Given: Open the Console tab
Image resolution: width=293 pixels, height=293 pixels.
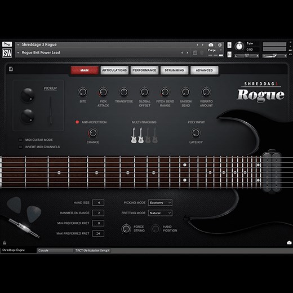Looking at the screenshot, I should tap(55, 250).
